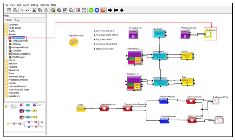
Task: Select the Processor_1 block
Action: (x=135, y=58)
